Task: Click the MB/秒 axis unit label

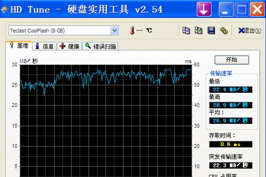Action: (x=29, y=61)
